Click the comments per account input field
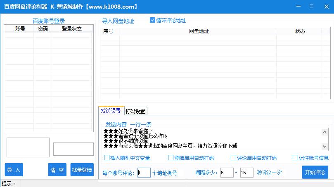This screenshot has width=334, height=187. 144,173
